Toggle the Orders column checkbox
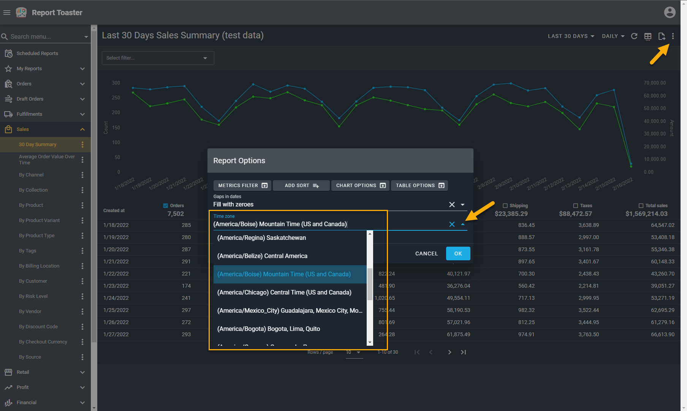 [166, 206]
